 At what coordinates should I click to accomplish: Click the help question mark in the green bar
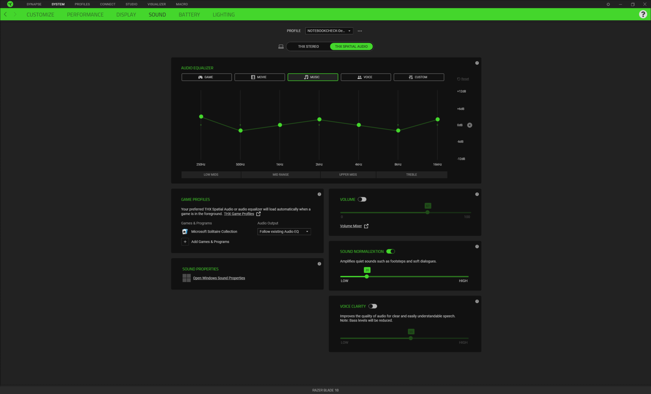point(643,14)
